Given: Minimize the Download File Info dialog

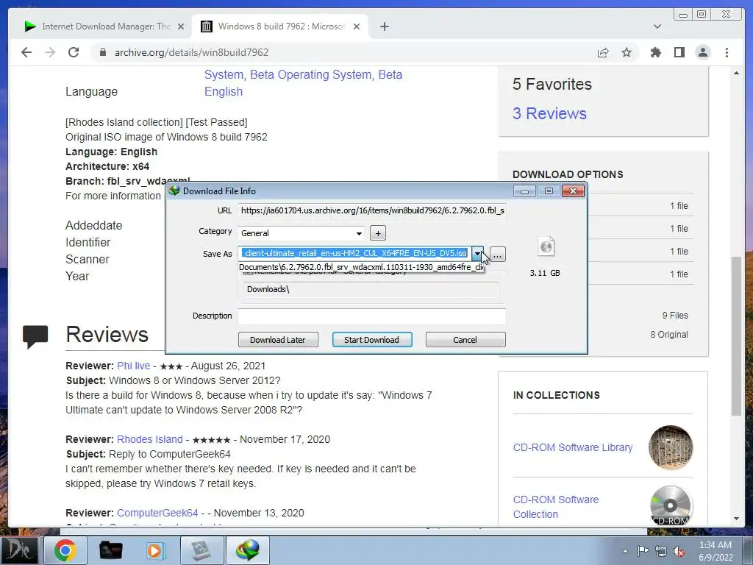Looking at the screenshot, I should 524,191.
